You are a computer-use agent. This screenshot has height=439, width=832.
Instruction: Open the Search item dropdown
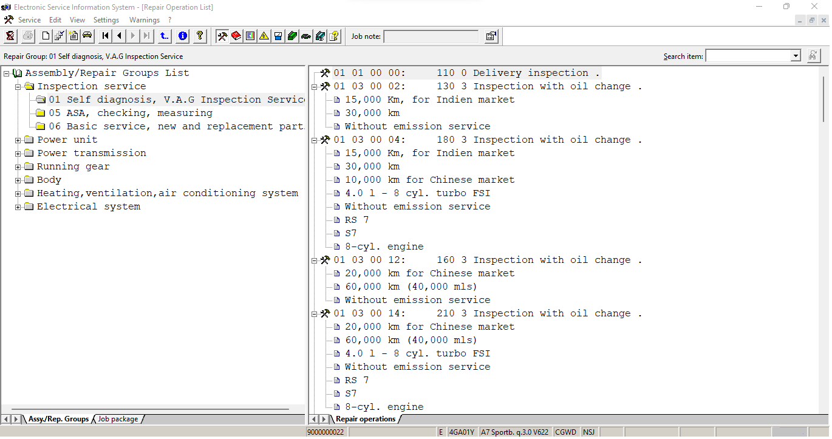[x=796, y=55]
